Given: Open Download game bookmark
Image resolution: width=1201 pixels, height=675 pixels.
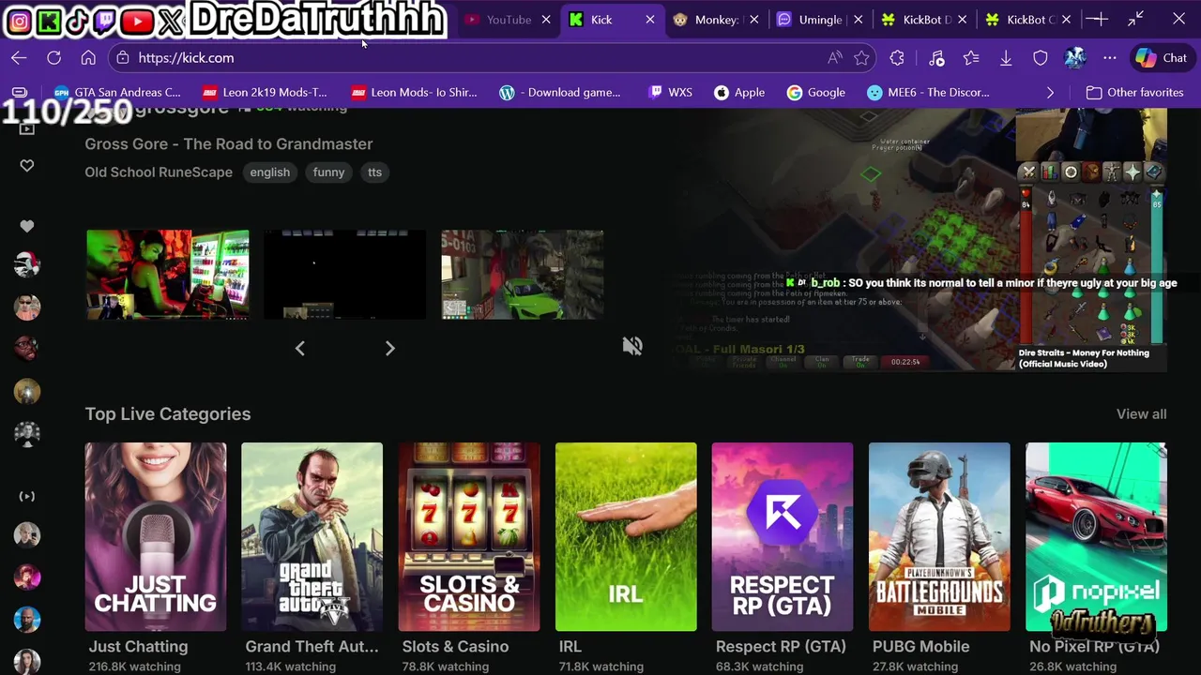Looking at the screenshot, I should pos(560,92).
